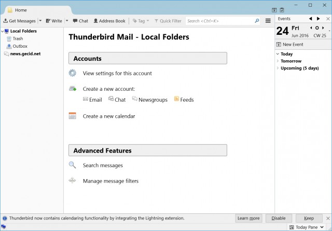The image size is (332, 231).
Task: Click the Search messages magnifier icon
Action: point(72,165)
